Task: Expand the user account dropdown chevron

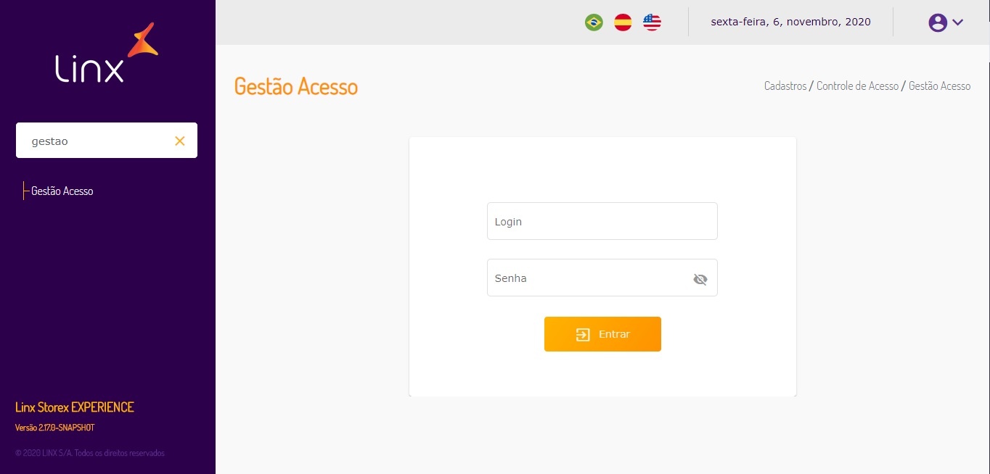Action: coord(957,22)
